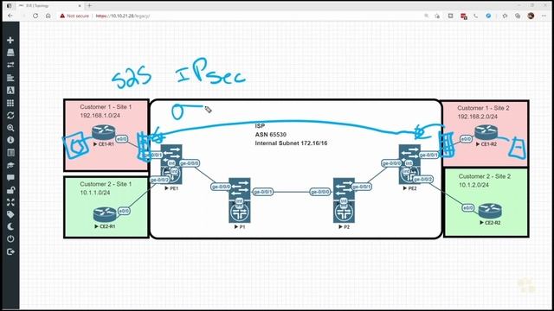Select the CE1-R1 router node

[104, 133]
